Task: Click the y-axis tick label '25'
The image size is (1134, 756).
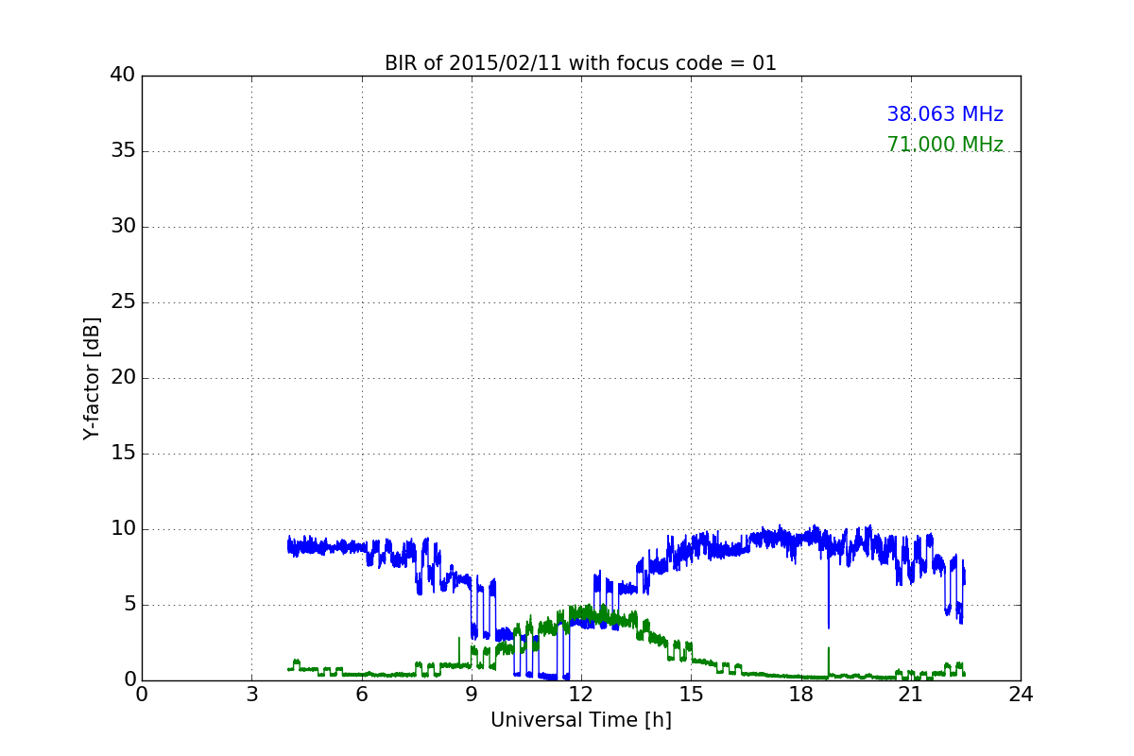Action: click(x=123, y=302)
